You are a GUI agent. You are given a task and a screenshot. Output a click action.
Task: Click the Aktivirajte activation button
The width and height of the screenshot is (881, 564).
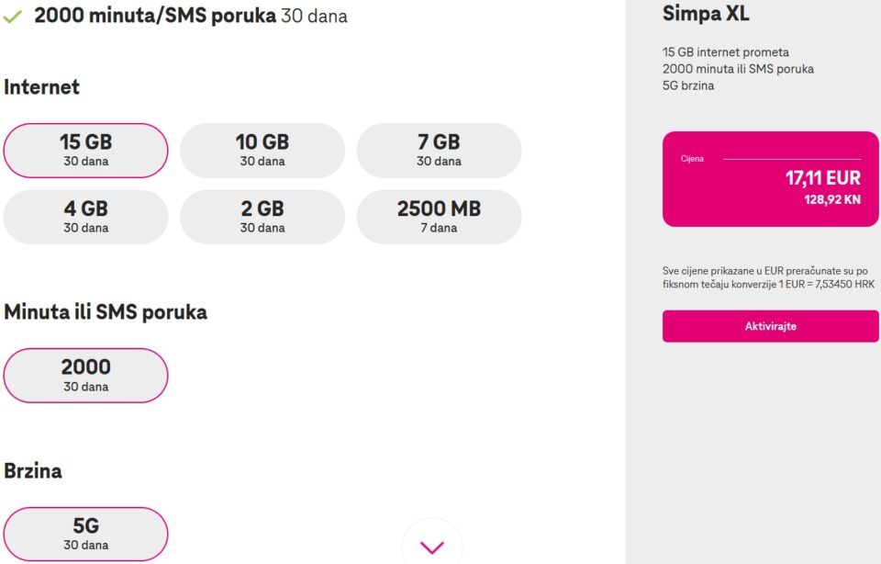(x=769, y=326)
